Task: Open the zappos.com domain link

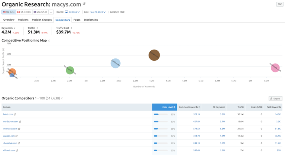Action: 9,136
